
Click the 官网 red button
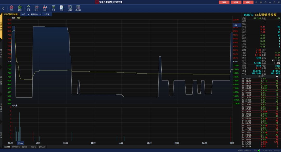(224, 2)
